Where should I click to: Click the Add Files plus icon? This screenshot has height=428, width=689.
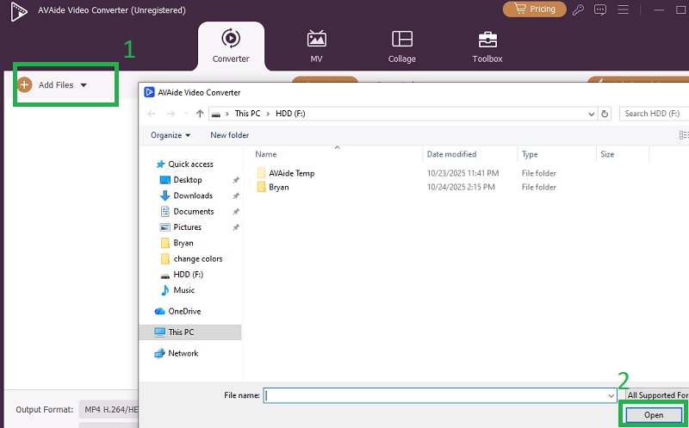click(24, 84)
